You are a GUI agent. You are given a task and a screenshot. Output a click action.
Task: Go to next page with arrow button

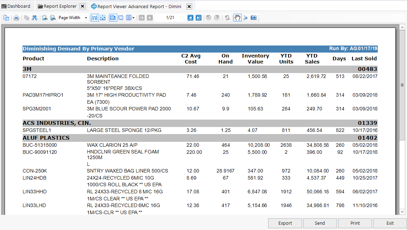point(190,17)
